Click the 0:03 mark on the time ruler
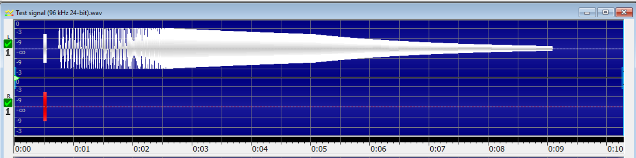636x158 pixels. point(200,149)
